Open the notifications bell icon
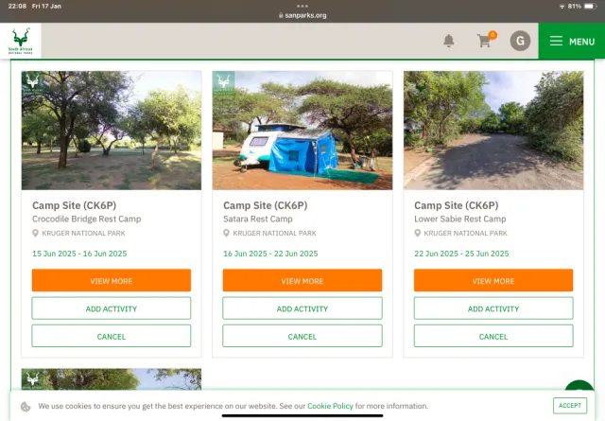 point(448,41)
